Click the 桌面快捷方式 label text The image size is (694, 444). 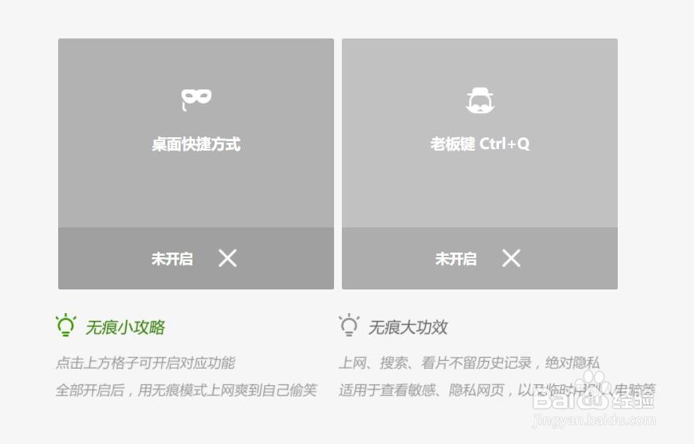click(196, 144)
